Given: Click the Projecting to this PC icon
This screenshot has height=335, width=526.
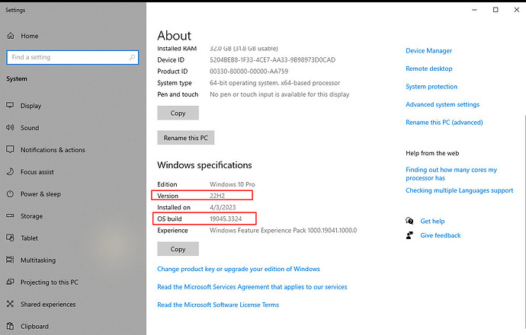Looking at the screenshot, I should pyautogui.click(x=10, y=282).
